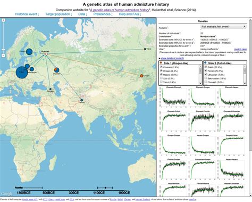
Task: Click the 'switch view' link
Action: pos(240,49)
